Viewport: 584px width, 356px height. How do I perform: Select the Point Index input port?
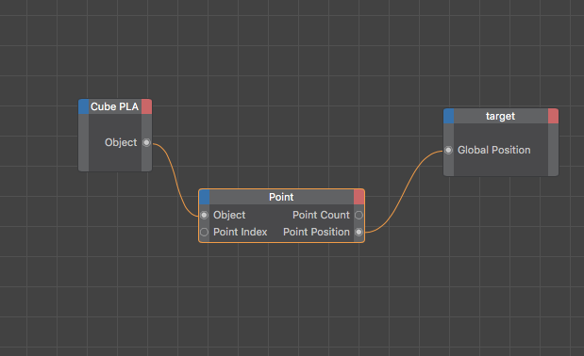[204, 233]
